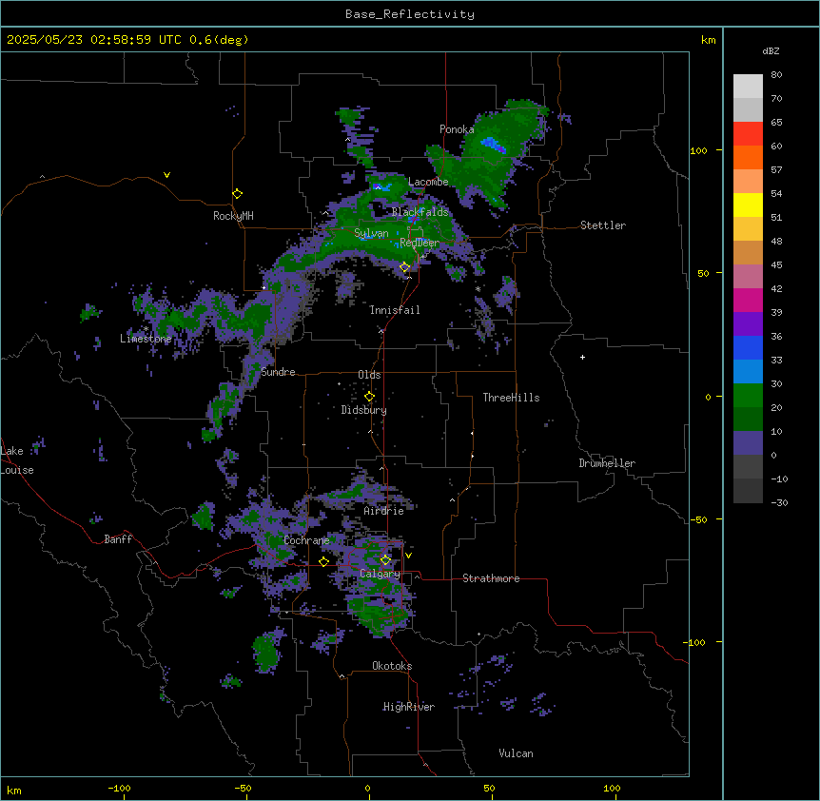
Task: Click the Base_Reflectivity title text
Action: [x=410, y=14]
